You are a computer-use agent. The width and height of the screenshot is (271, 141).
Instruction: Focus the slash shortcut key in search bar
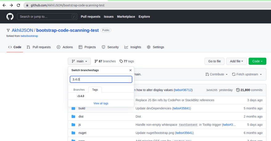click(x=74, y=17)
